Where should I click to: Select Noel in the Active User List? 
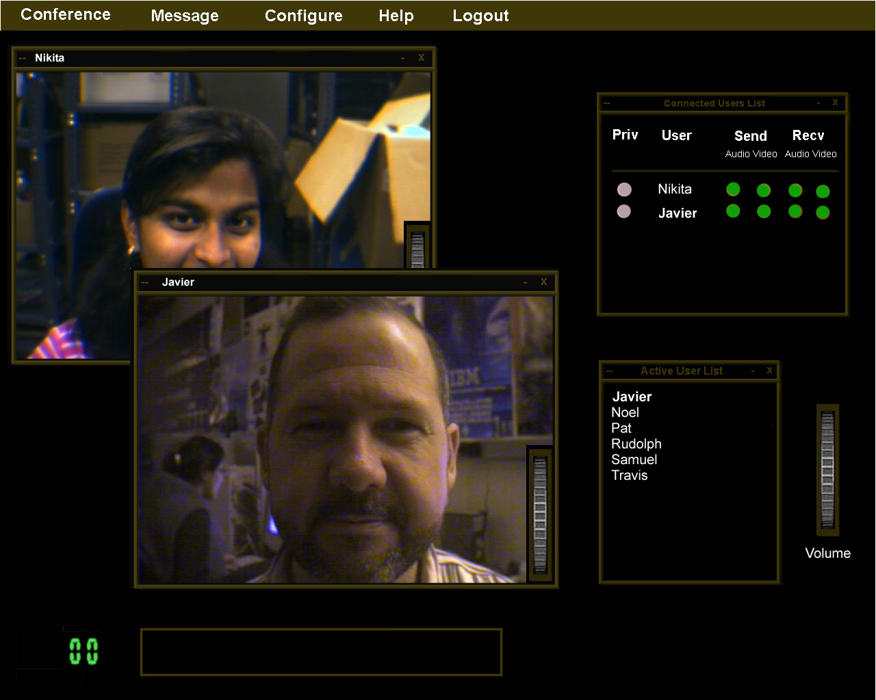click(625, 412)
